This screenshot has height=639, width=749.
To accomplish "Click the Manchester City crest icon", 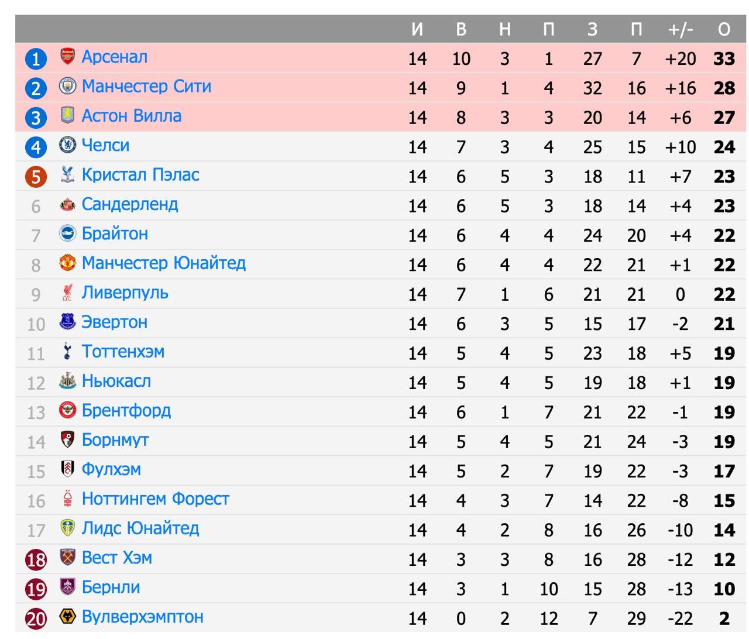I will pyautogui.click(x=68, y=86).
